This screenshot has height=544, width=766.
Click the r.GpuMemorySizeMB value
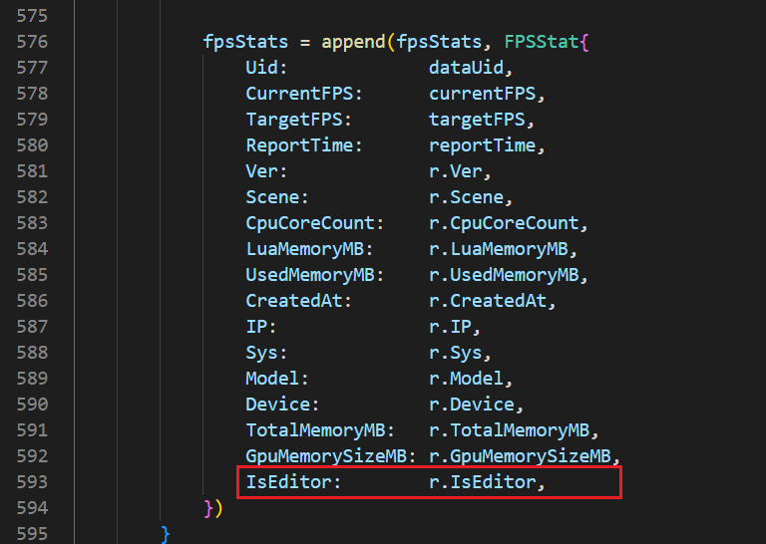[520, 456]
